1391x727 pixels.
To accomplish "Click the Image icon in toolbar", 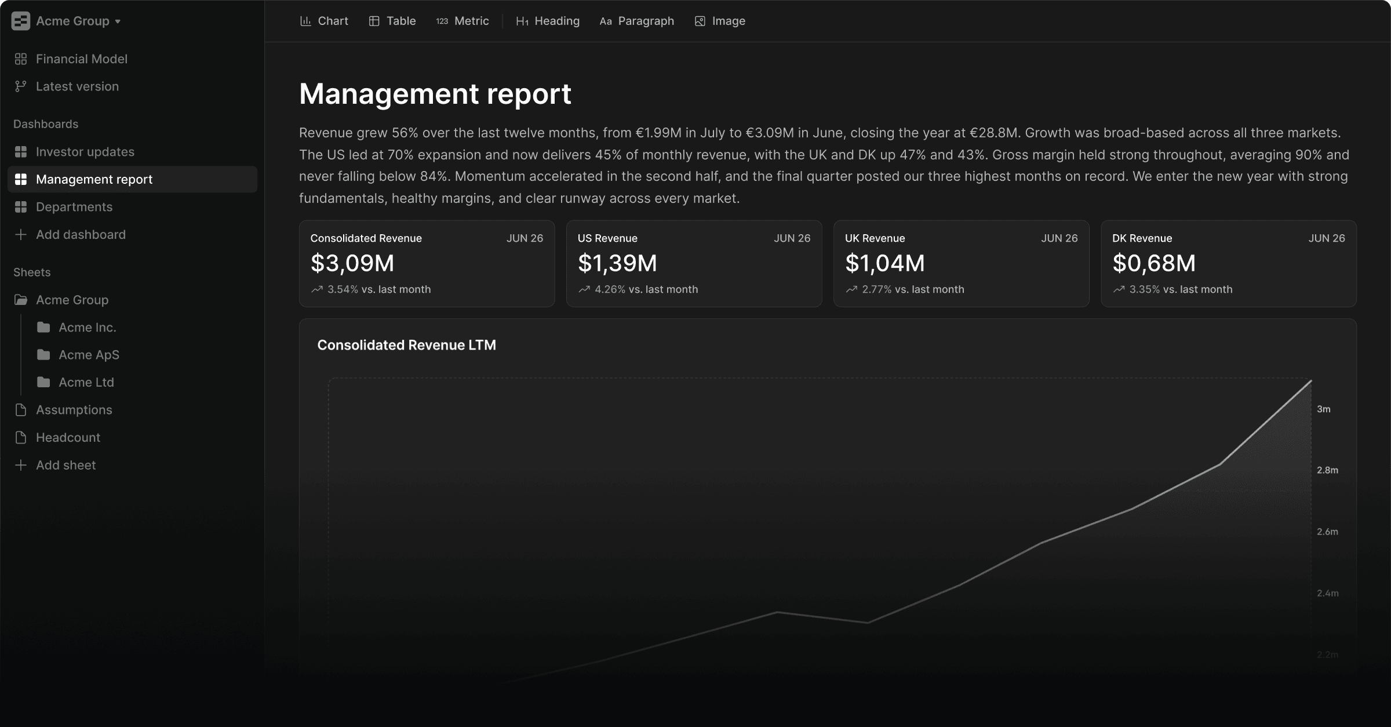I will point(700,21).
